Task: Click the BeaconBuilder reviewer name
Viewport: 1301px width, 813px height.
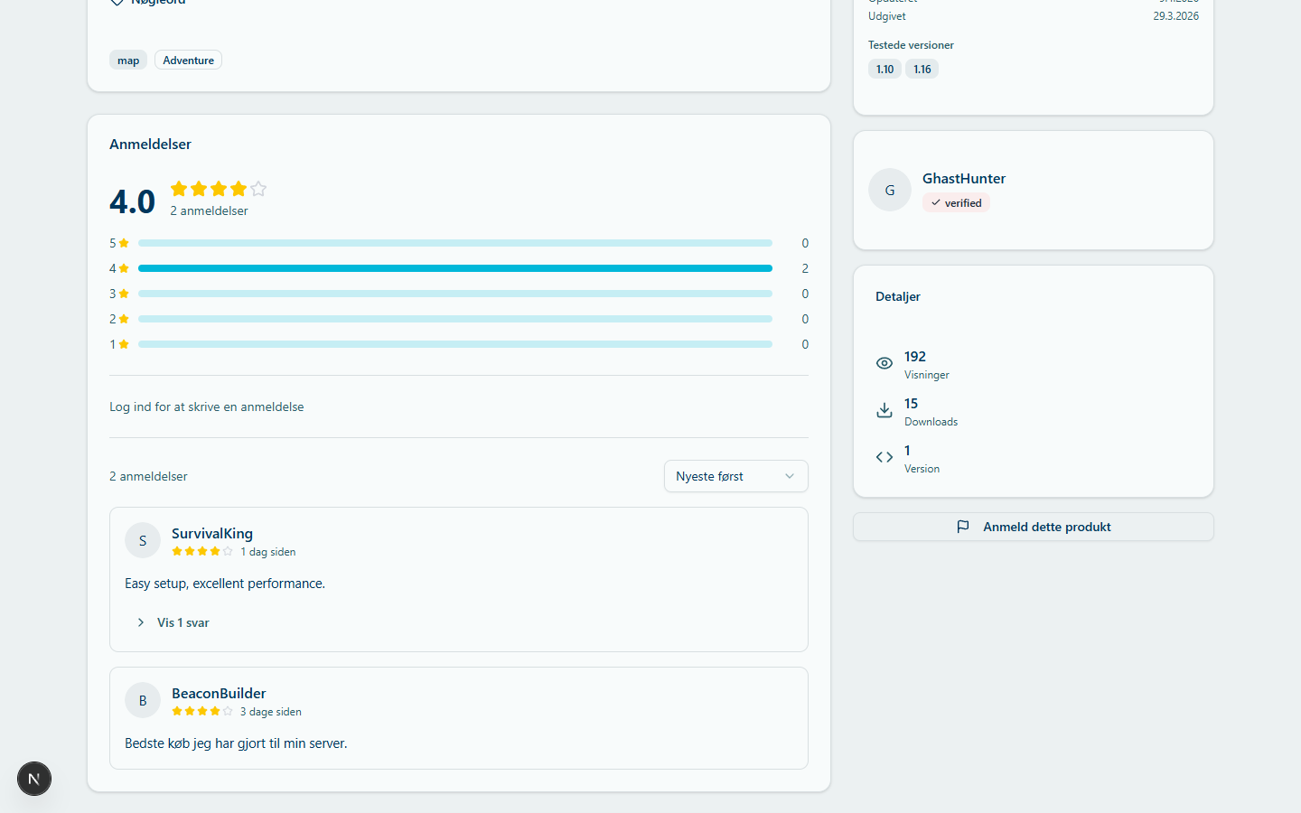Action: pos(219,694)
